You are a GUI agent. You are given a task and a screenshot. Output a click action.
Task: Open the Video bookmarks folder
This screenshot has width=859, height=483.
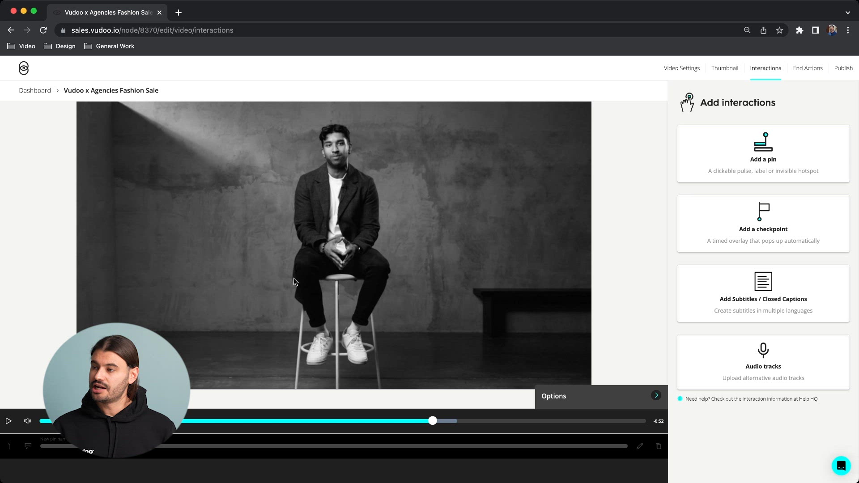21,46
